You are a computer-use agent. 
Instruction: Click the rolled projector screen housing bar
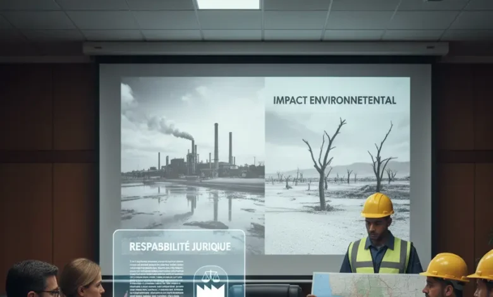265,49
